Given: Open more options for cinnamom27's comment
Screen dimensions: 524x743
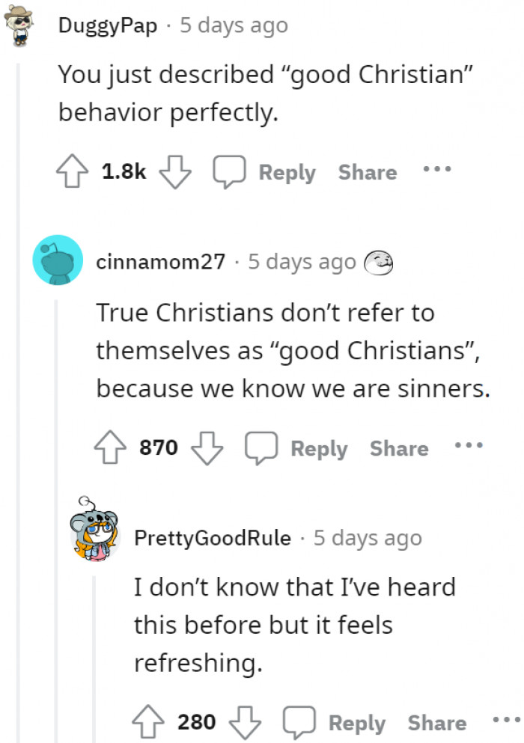Looking at the screenshot, I should [x=468, y=445].
